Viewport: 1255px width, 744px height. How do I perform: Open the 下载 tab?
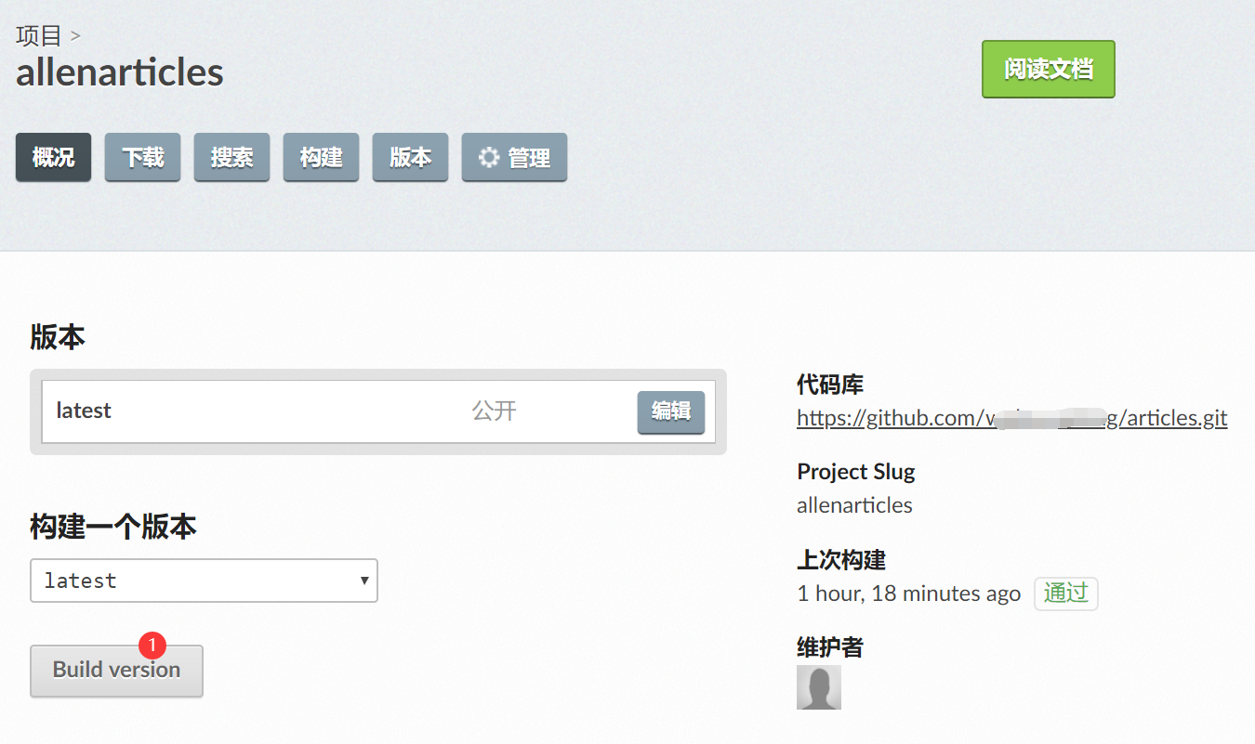pyautogui.click(x=142, y=158)
